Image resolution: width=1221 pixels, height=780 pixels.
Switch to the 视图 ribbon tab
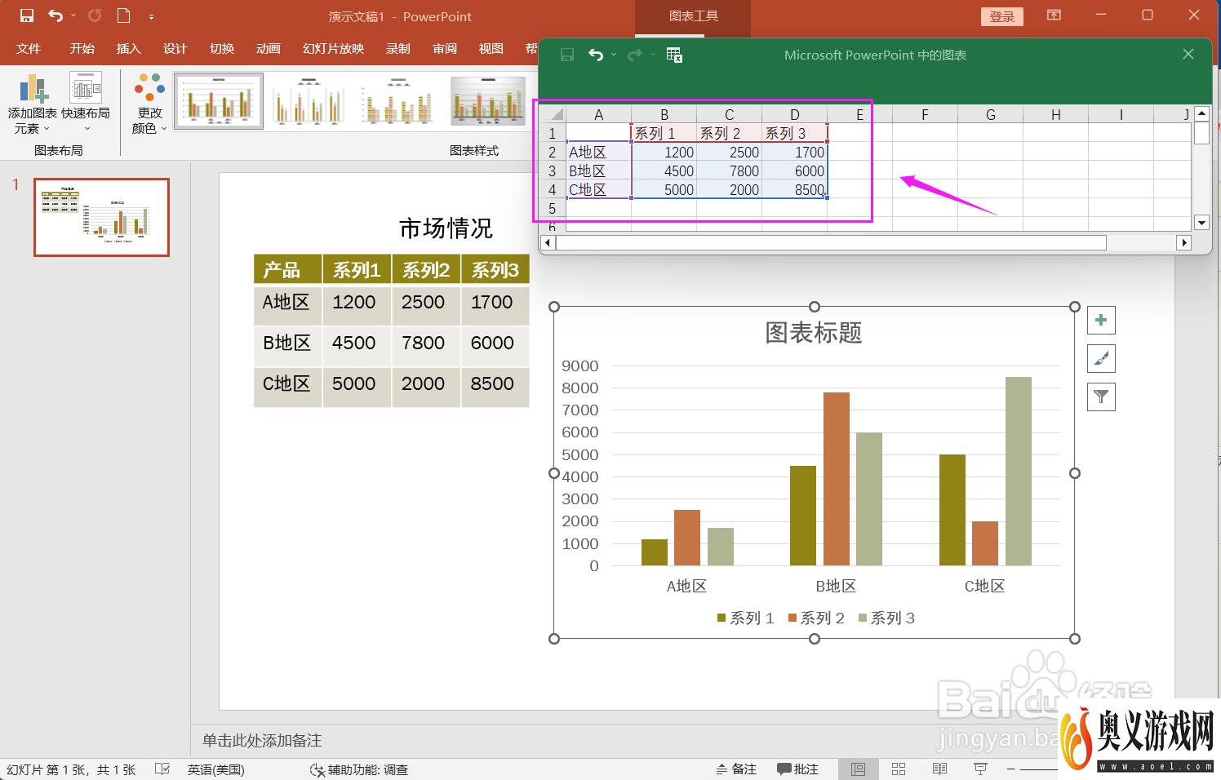click(491, 49)
